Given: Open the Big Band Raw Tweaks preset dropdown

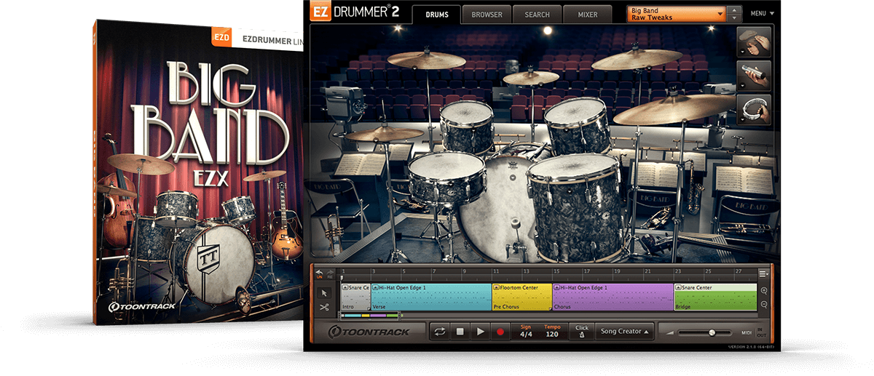Looking at the screenshot, I should point(677,14).
